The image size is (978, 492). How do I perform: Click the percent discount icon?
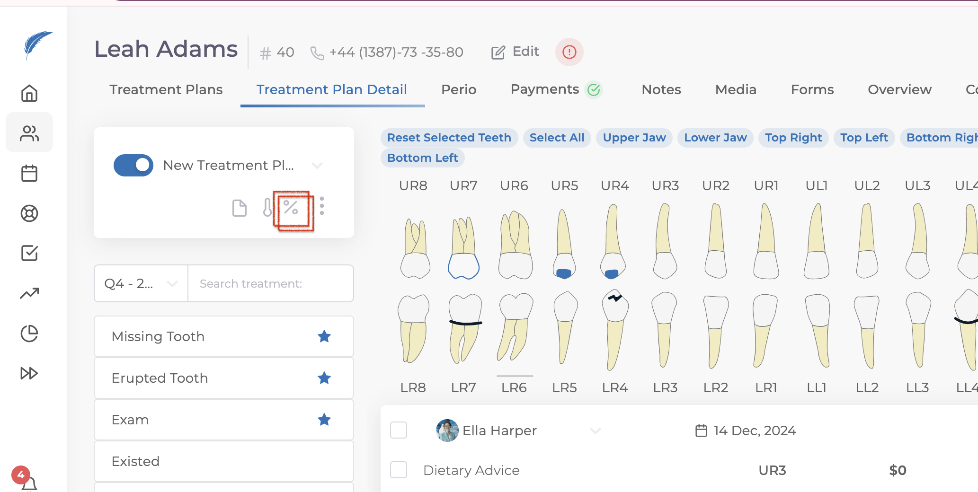tap(291, 207)
